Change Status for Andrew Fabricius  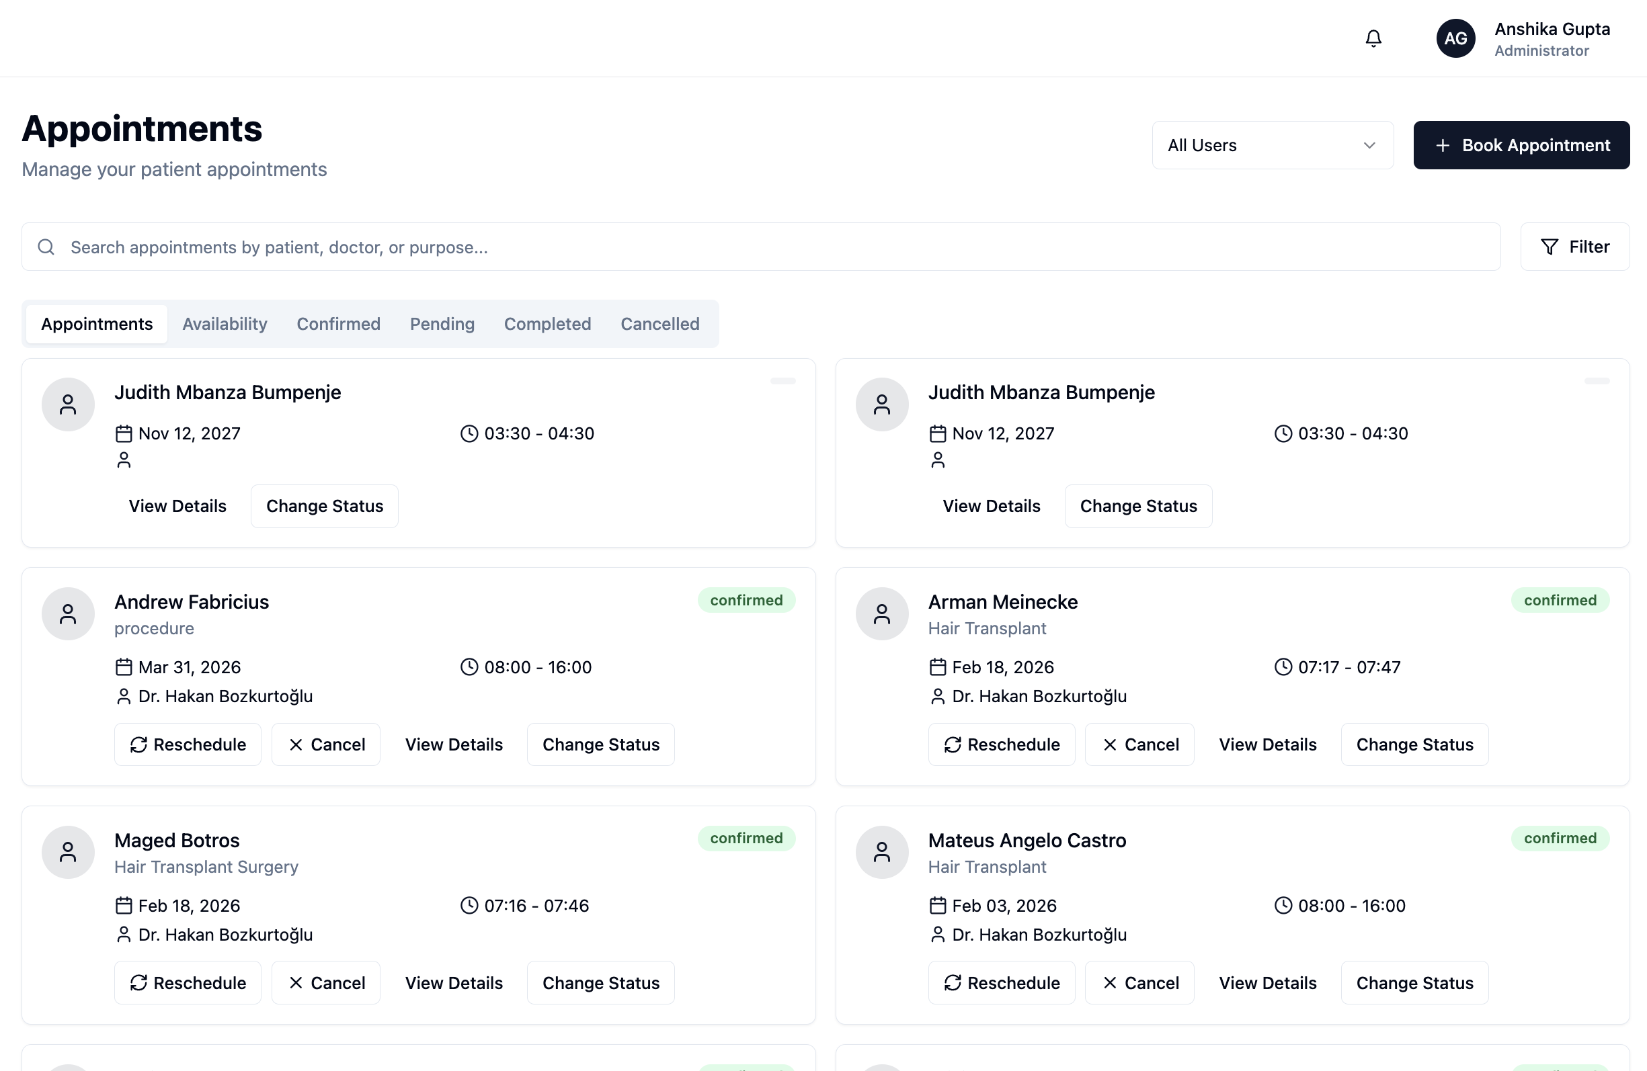pyautogui.click(x=601, y=744)
